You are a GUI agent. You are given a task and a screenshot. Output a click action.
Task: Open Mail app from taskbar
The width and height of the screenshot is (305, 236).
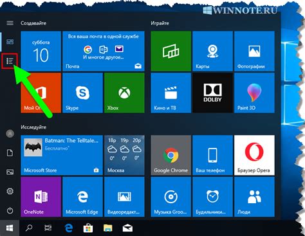[127, 228]
